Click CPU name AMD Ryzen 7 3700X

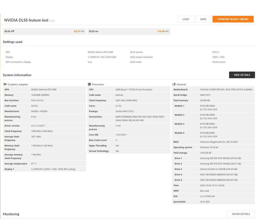(134, 90)
